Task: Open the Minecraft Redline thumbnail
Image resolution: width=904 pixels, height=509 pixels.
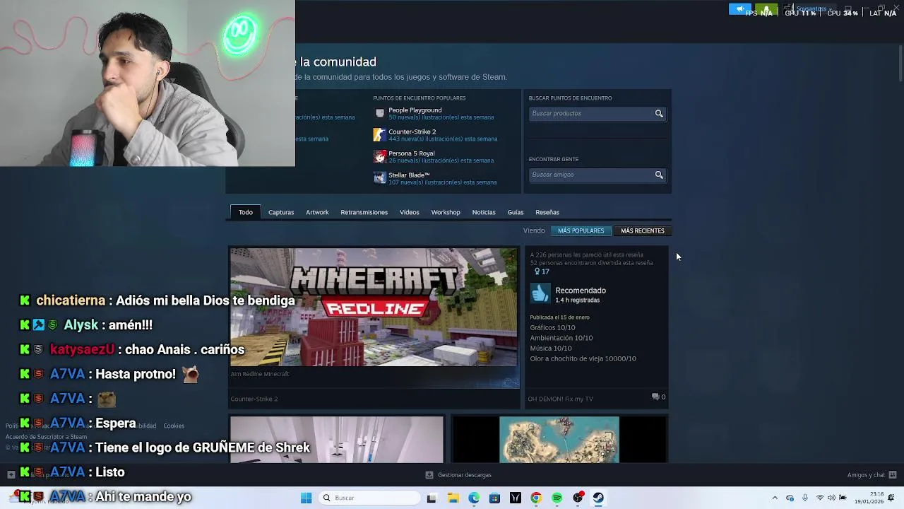Action: pos(374,307)
